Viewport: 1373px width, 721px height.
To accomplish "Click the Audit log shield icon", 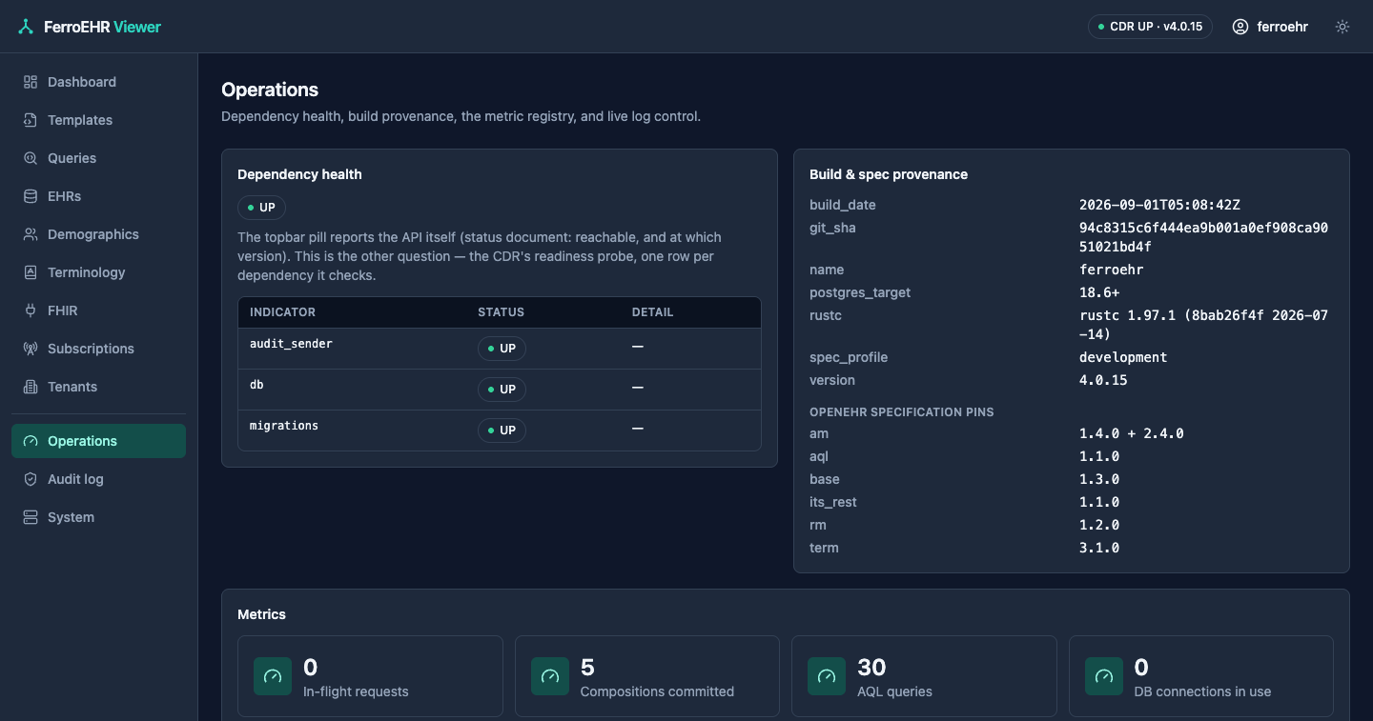I will click(x=31, y=479).
